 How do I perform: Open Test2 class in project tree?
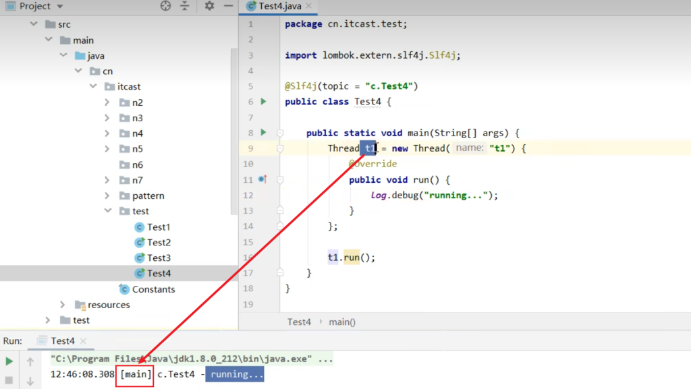(x=159, y=243)
